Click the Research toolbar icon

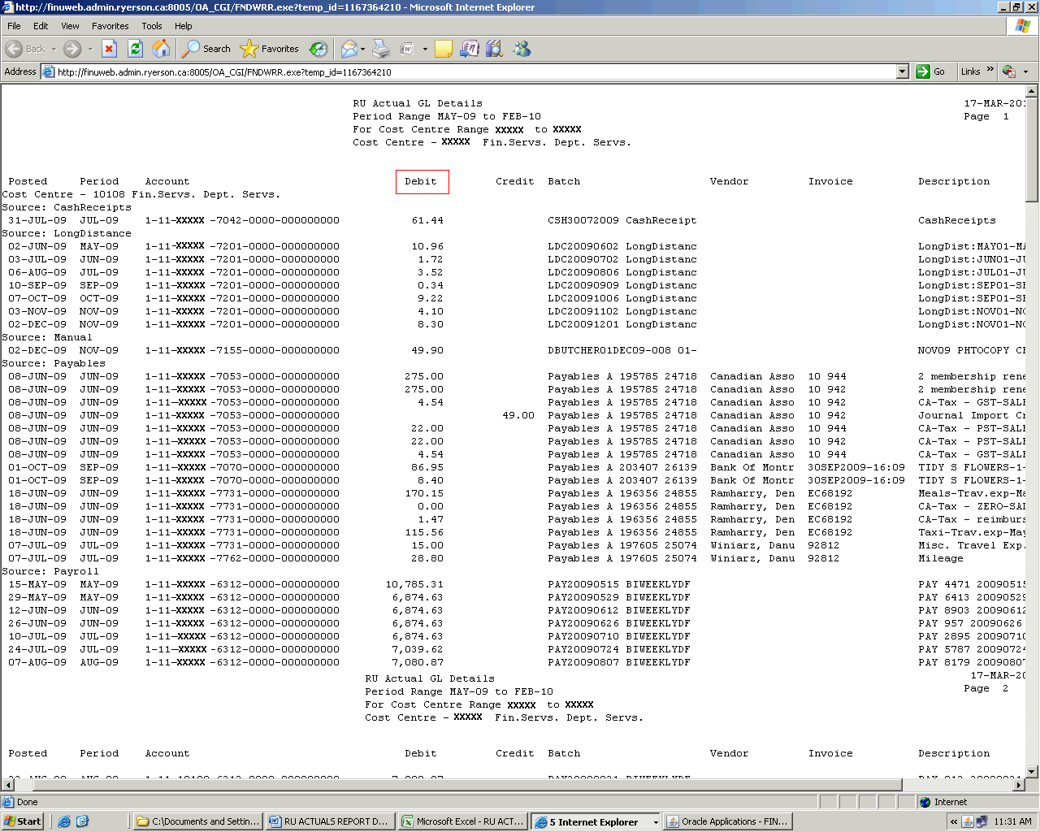click(x=494, y=49)
